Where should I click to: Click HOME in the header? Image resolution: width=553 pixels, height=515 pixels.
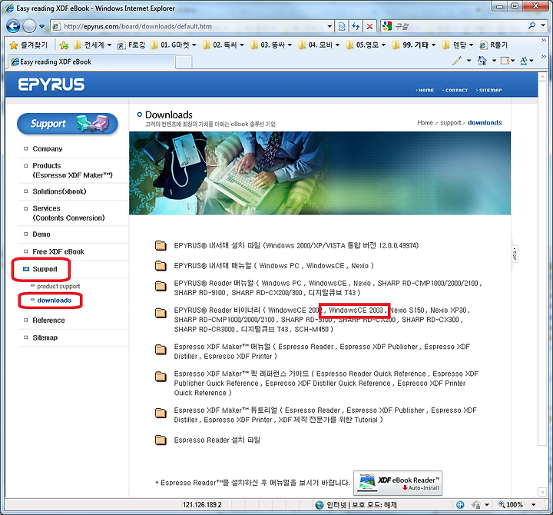click(x=426, y=90)
